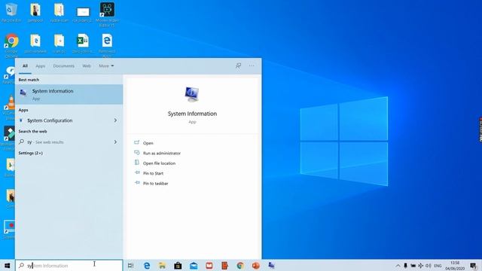Click the 'sy - See web results' entry
The image size is (482, 271).
point(69,142)
